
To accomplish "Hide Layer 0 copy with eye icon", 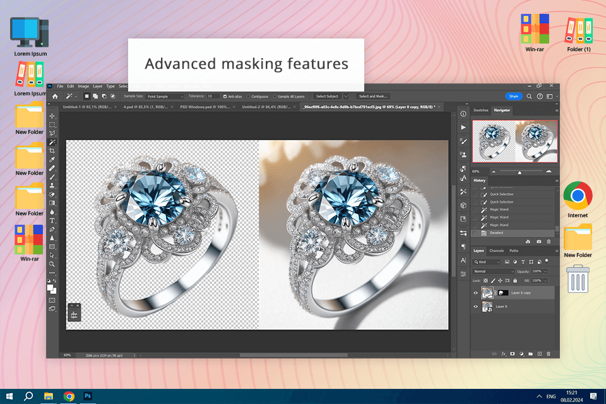I will (476, 293).
